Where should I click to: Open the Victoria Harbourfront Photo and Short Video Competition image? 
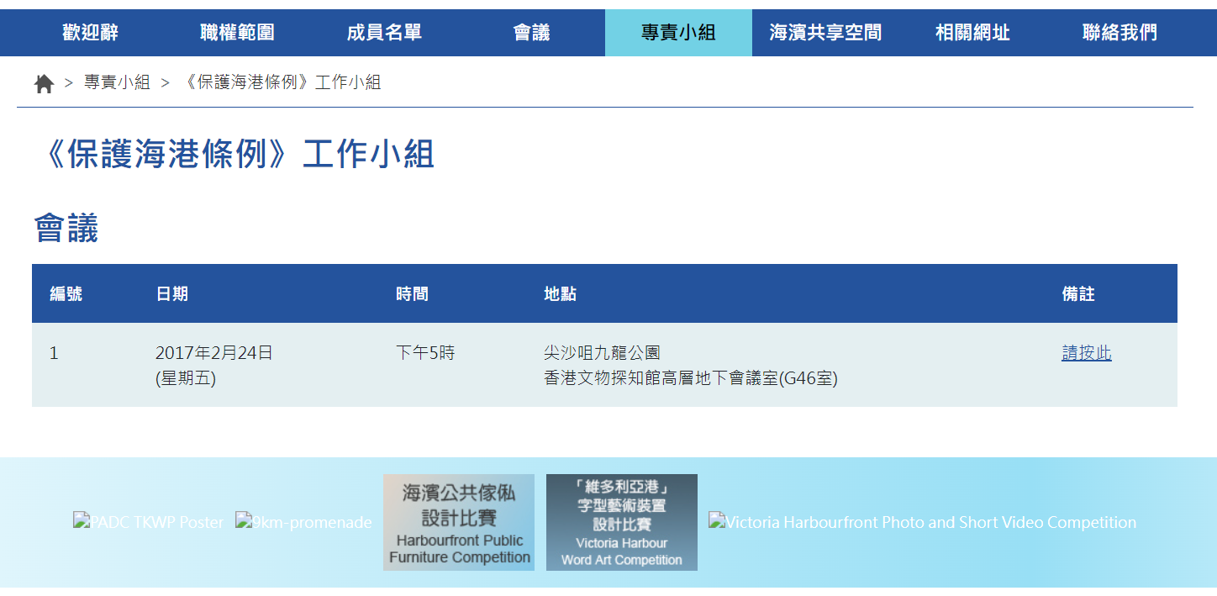(x=922, y=522)
